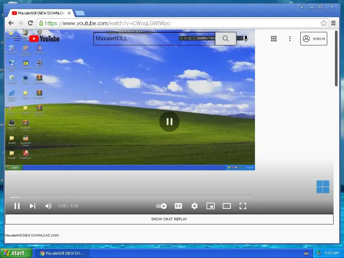Mute the video volume

click(48, 206)
